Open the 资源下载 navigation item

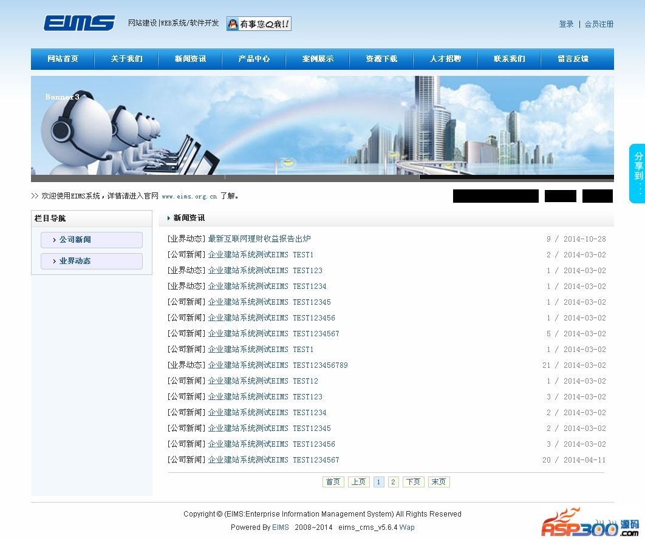(x=381, y=59)
